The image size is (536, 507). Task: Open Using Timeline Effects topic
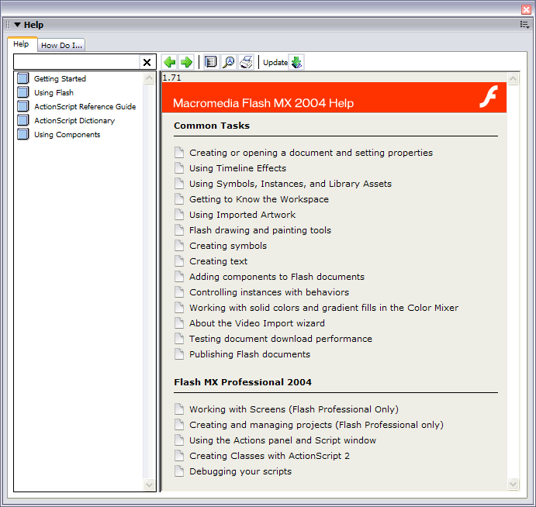point(237,168)
